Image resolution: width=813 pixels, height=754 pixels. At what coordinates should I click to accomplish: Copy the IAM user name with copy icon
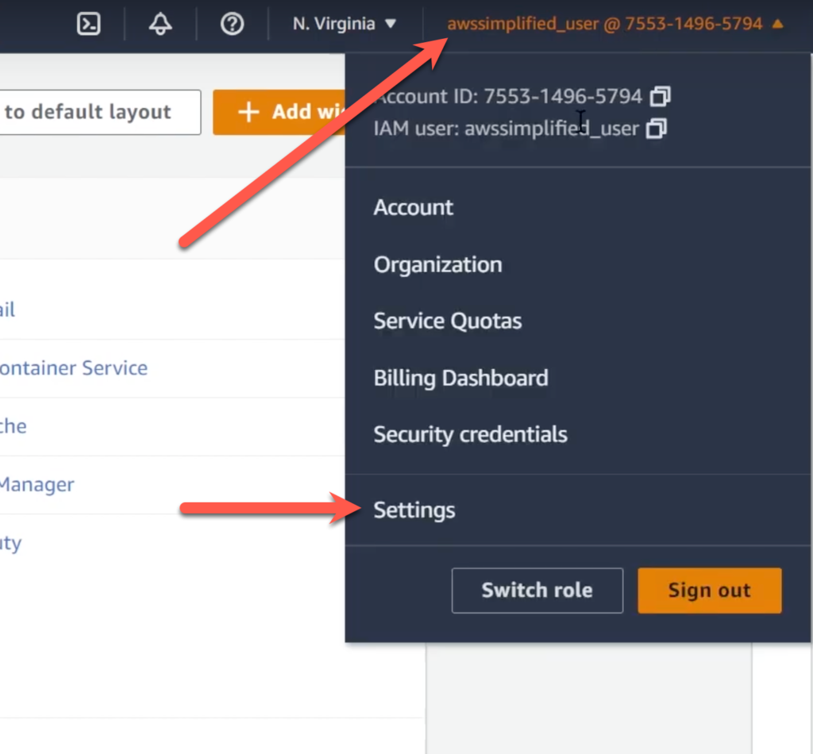656,129
